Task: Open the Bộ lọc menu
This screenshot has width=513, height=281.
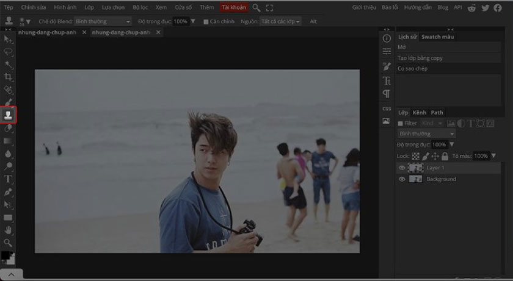Action: 140,7
